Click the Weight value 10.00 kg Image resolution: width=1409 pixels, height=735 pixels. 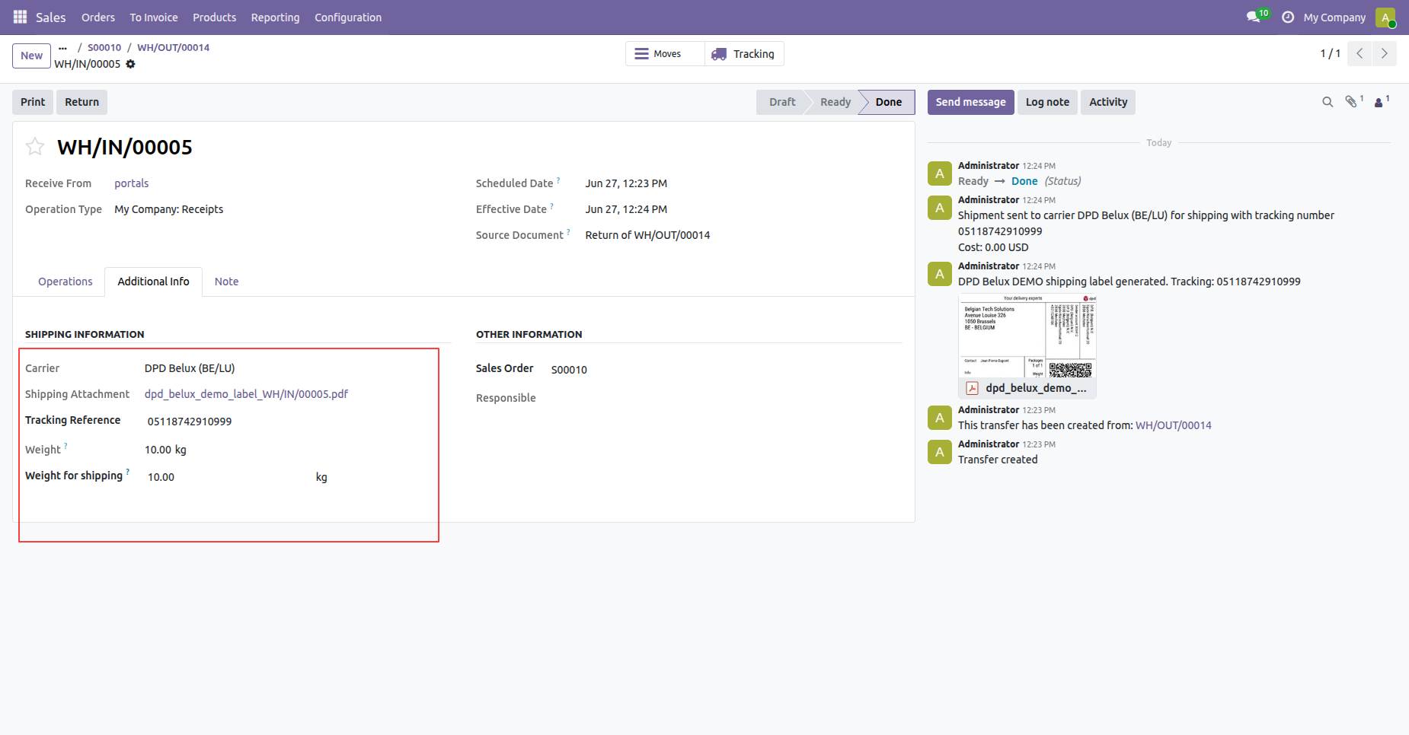tap(165, 450)
